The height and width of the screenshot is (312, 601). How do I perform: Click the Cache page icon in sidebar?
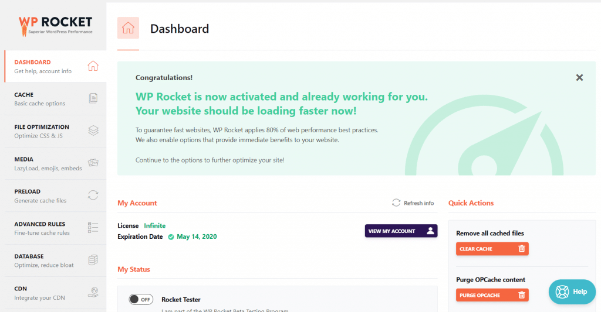pyautogui.click(x=93, y=98)
